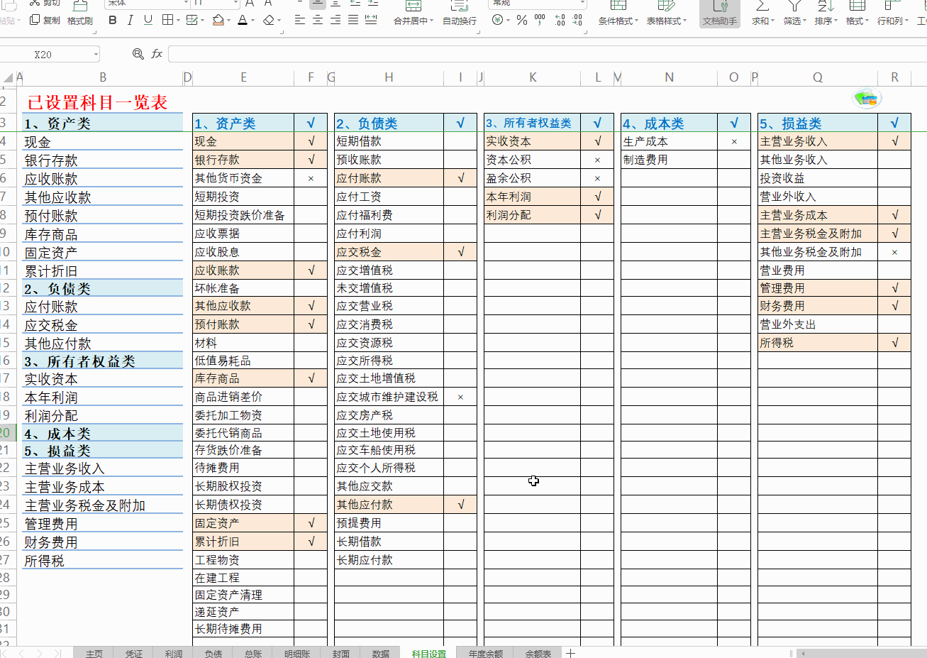Select the format painter tool

(79, 19)
